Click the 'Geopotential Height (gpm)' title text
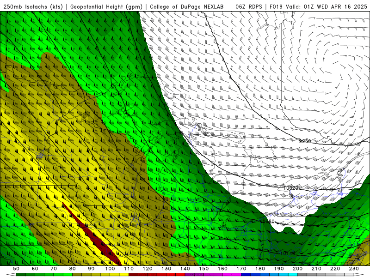Screen dimensions: 370x277 pos(106,6)
